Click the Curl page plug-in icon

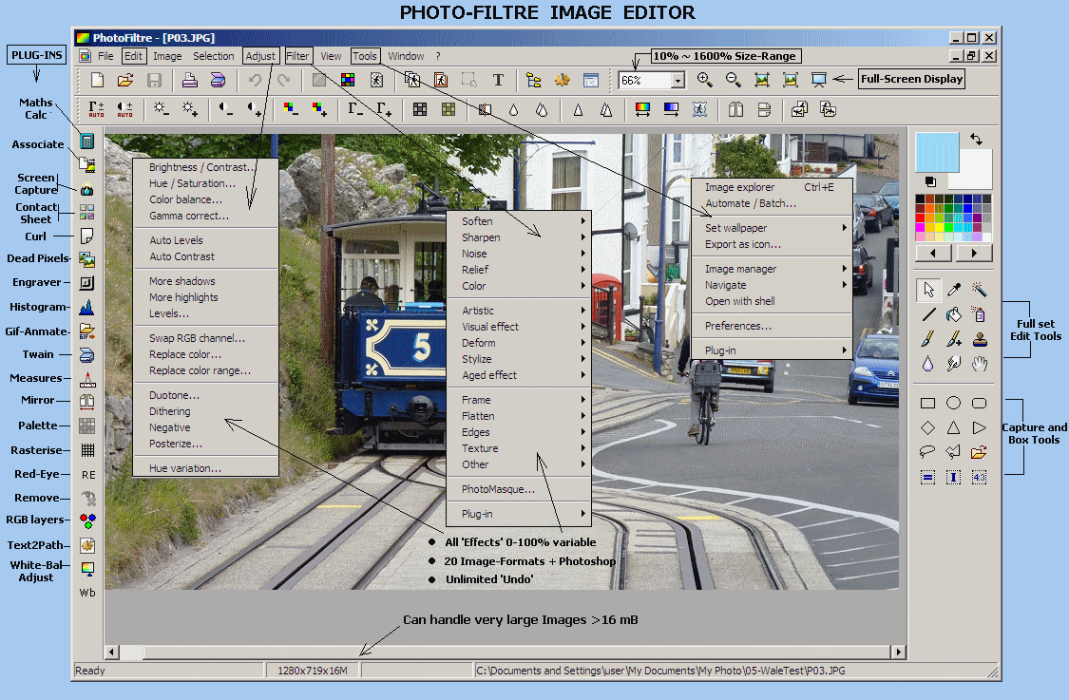86,236
